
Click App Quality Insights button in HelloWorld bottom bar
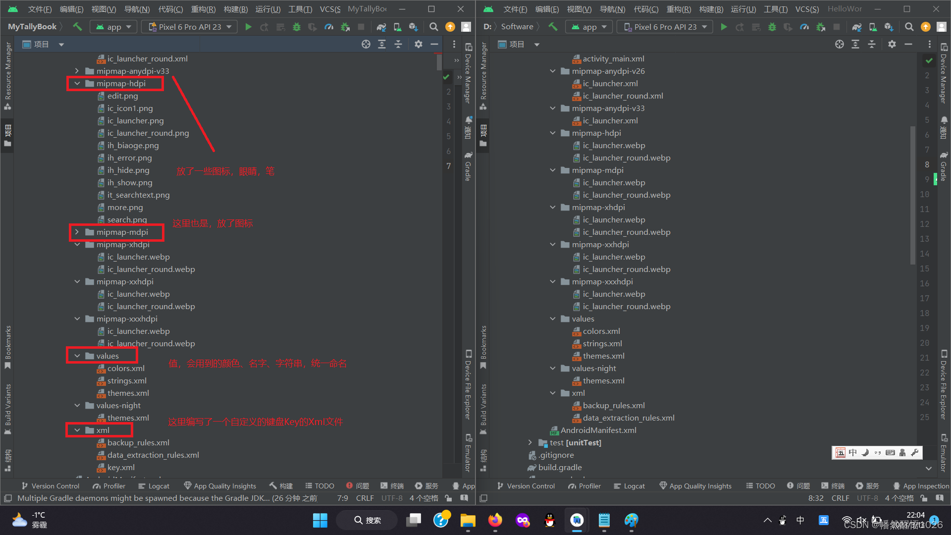point(695,486)
